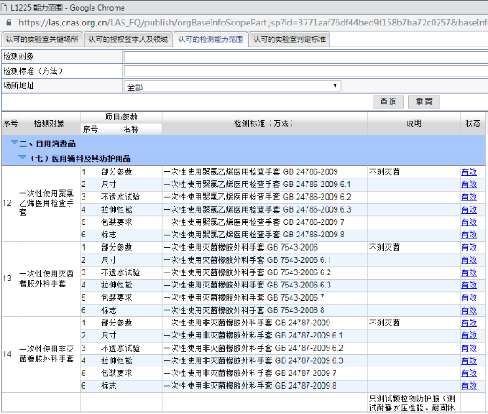Collapse the 二、日用消费品 category triangle
Viewport: 488px width, 414px height.
pyautogui.click(x=14, y=142)
